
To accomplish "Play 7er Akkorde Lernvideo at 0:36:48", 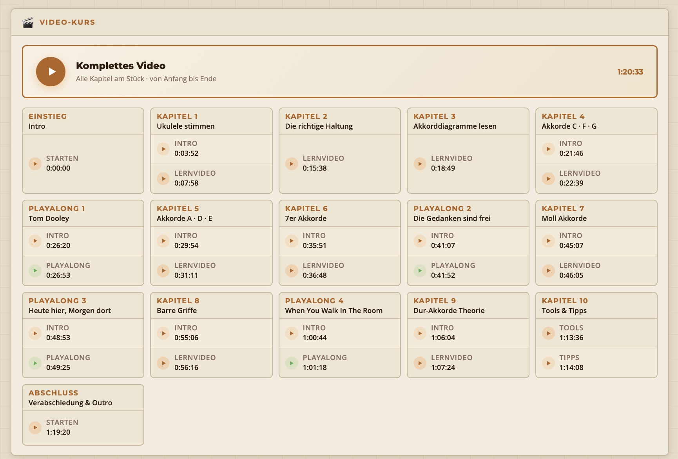I will pos(292,271).
